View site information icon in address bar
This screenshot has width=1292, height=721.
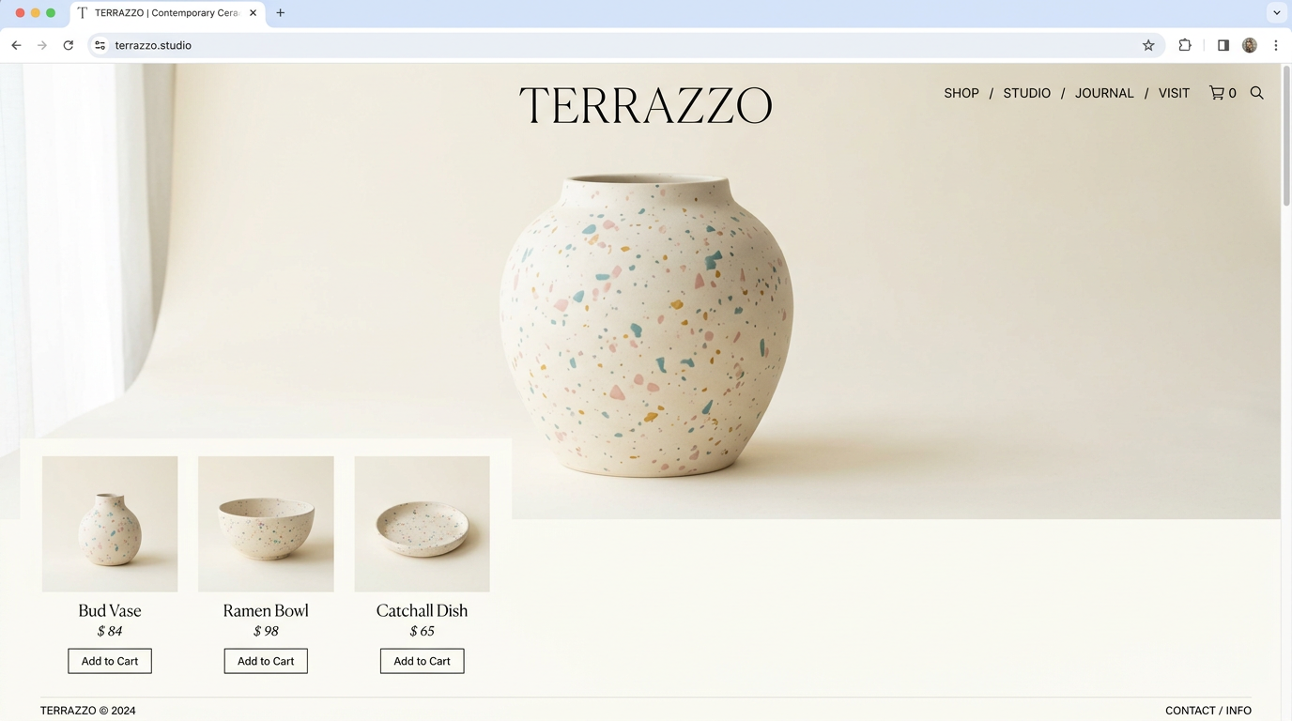(x=100, y=45)
